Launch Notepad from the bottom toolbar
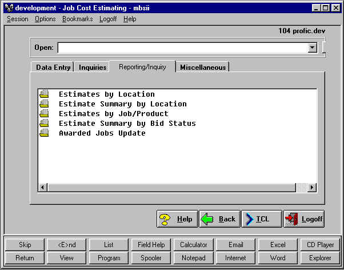This screenshot has height=270, width=344. click(x=193, y=257)
